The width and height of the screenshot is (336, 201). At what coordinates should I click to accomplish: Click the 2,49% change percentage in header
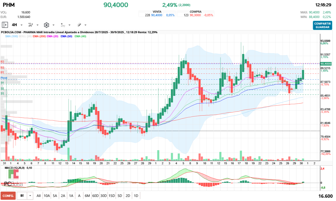[x=170, y=5]
